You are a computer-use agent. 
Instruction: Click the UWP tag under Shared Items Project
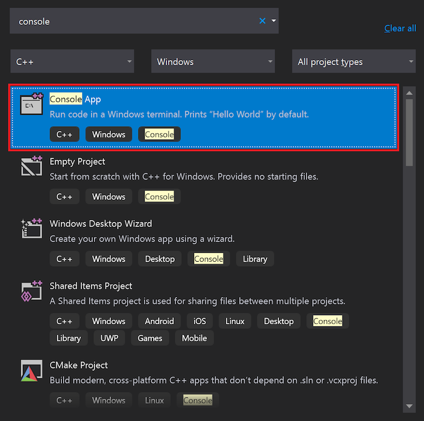(109, 338)
